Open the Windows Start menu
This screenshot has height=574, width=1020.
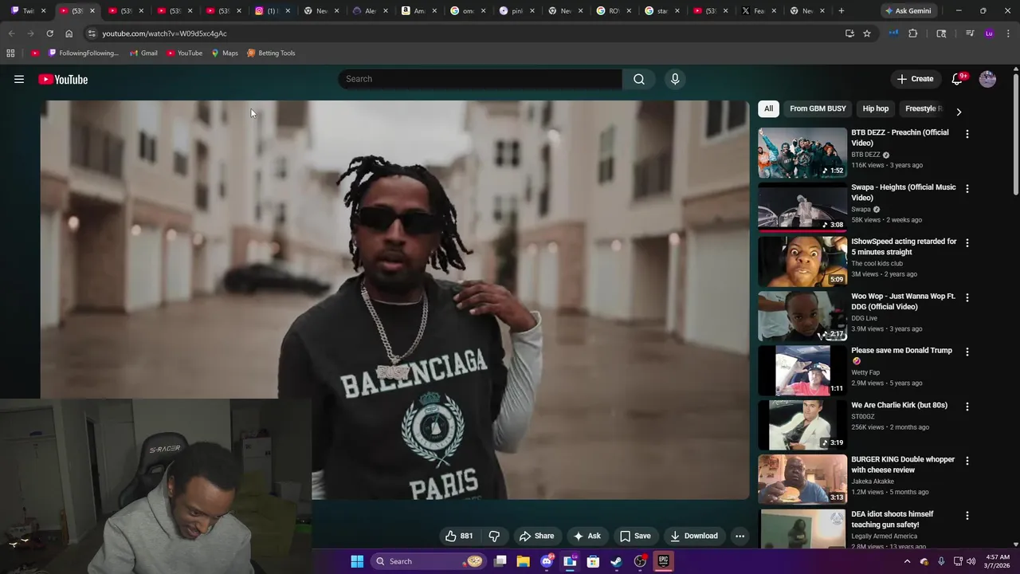[x=357, y=561]
